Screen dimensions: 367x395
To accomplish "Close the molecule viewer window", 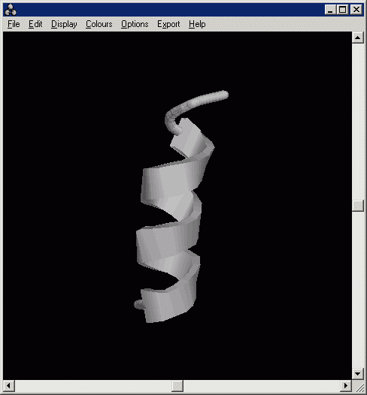I will pyautogui.click(x=356, y=10).
